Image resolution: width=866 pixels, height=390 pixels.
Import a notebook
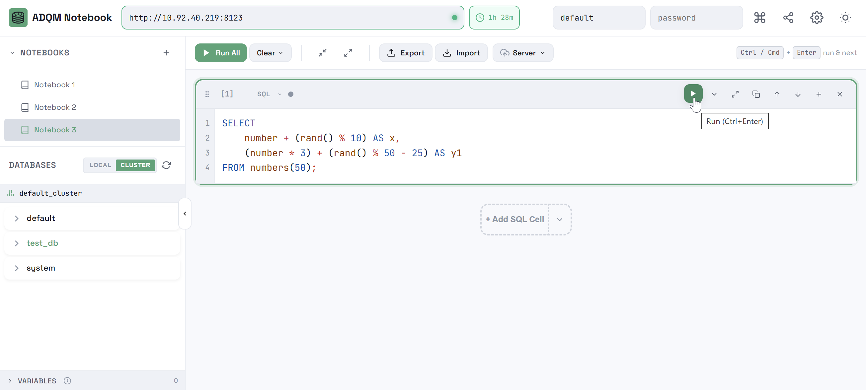tap(461, 53)
